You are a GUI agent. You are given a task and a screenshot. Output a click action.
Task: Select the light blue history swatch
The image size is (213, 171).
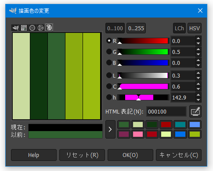coord(195,125)
